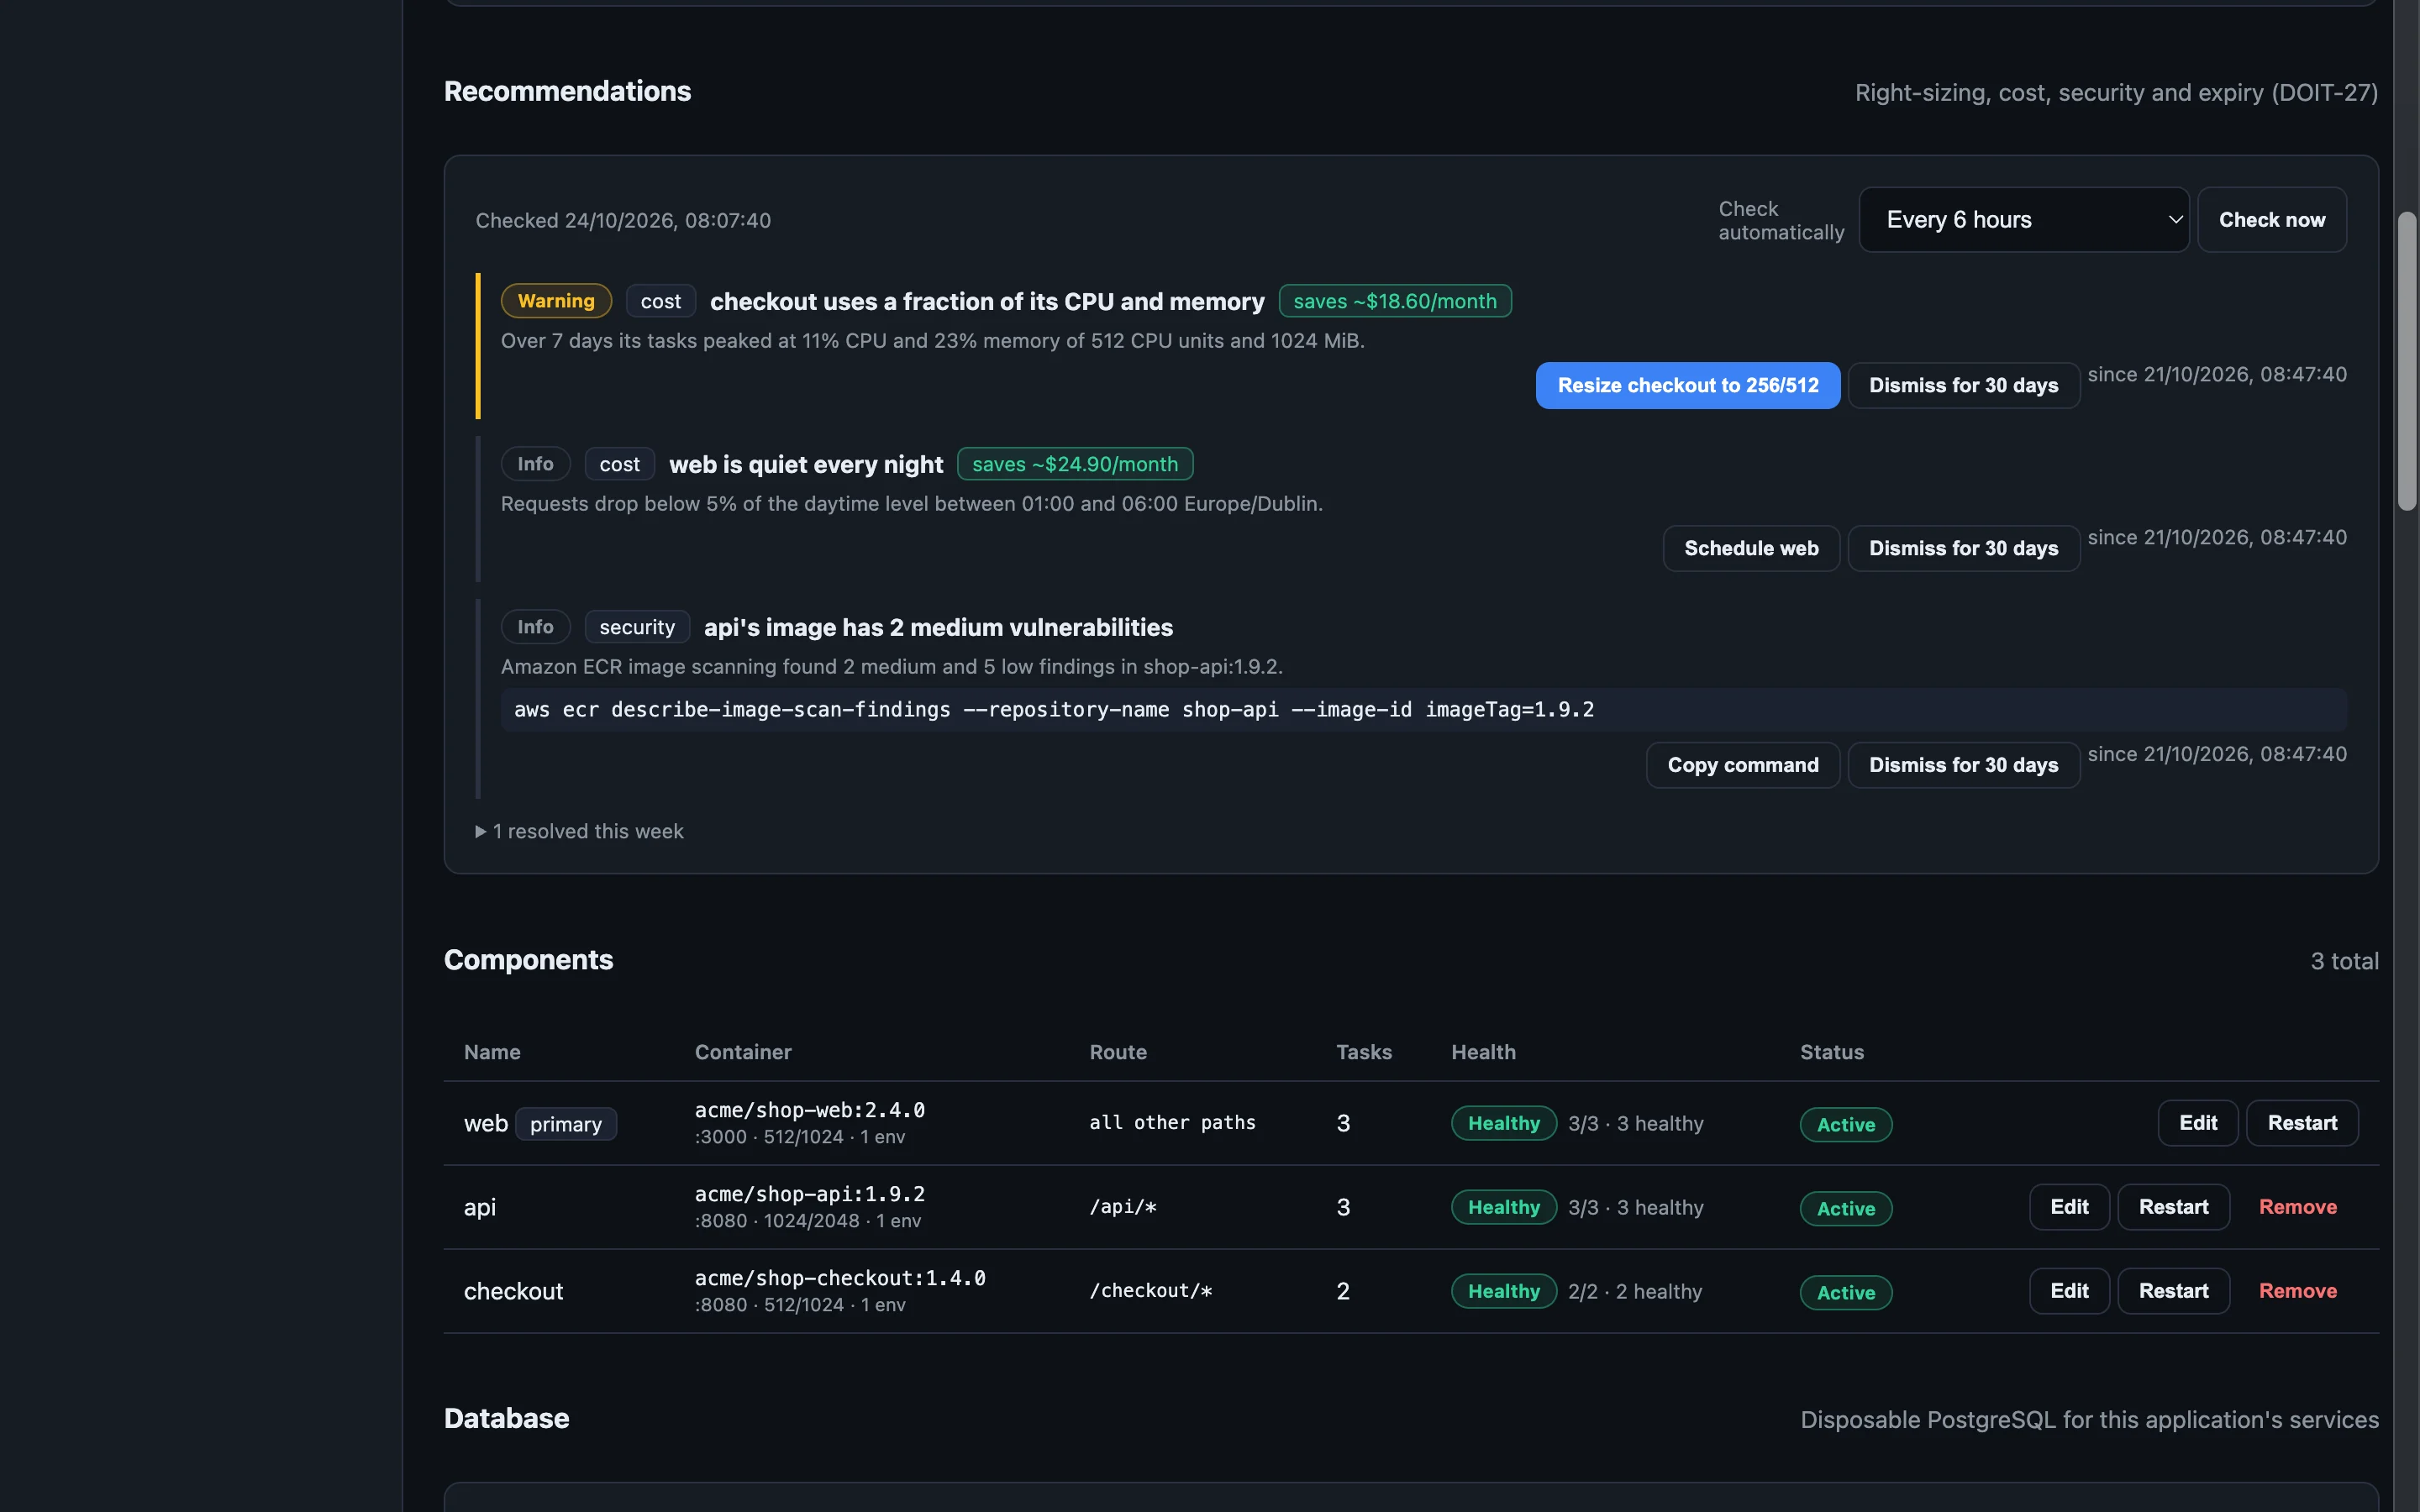Click the Checked 24/10/2026, 08:07:40 timestamp
This screenshot has height=1512, width=2420.
pyautogui.click(x=623, y=220)
